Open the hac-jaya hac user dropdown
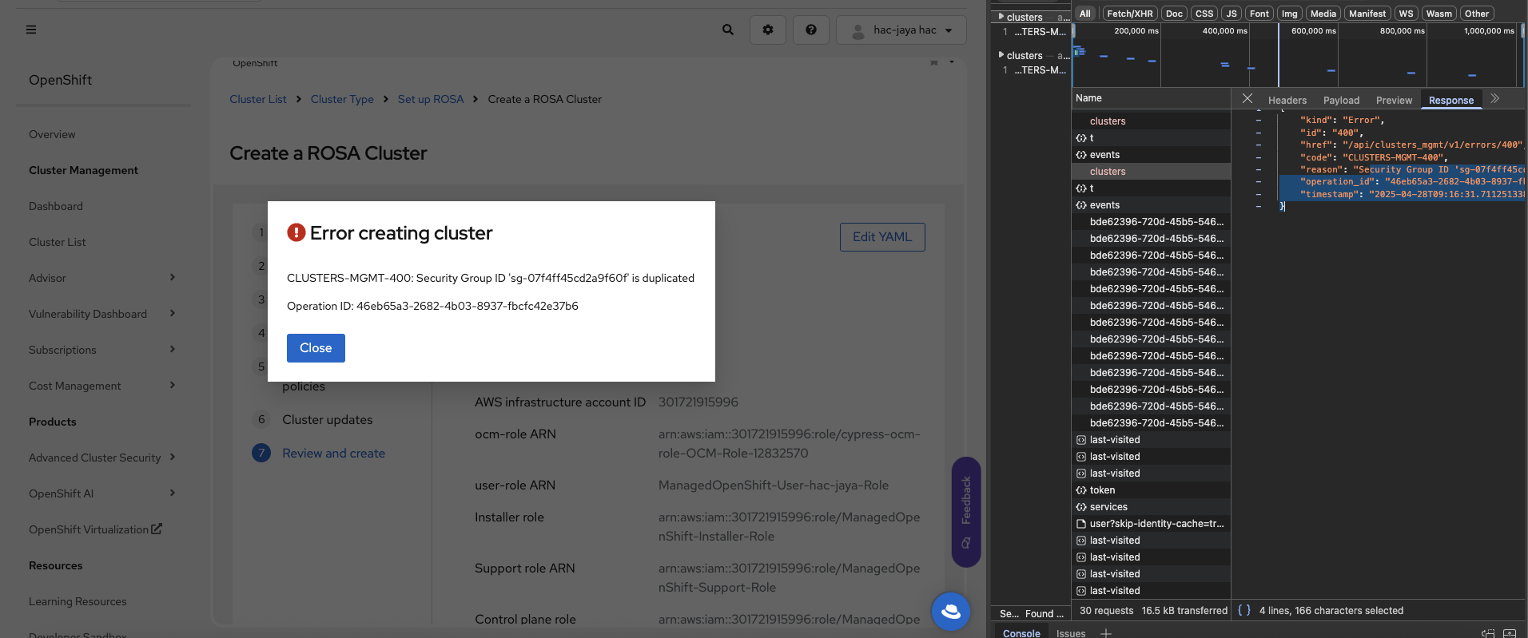The height and width of the screenshot is (638, 1528). pyautogui.click(x=901, y=30)
